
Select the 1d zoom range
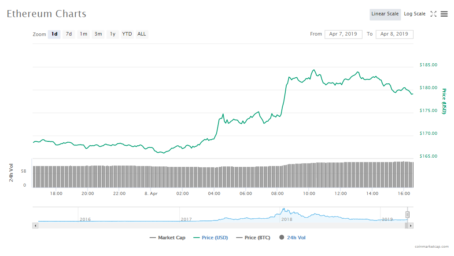coord(54,34)
